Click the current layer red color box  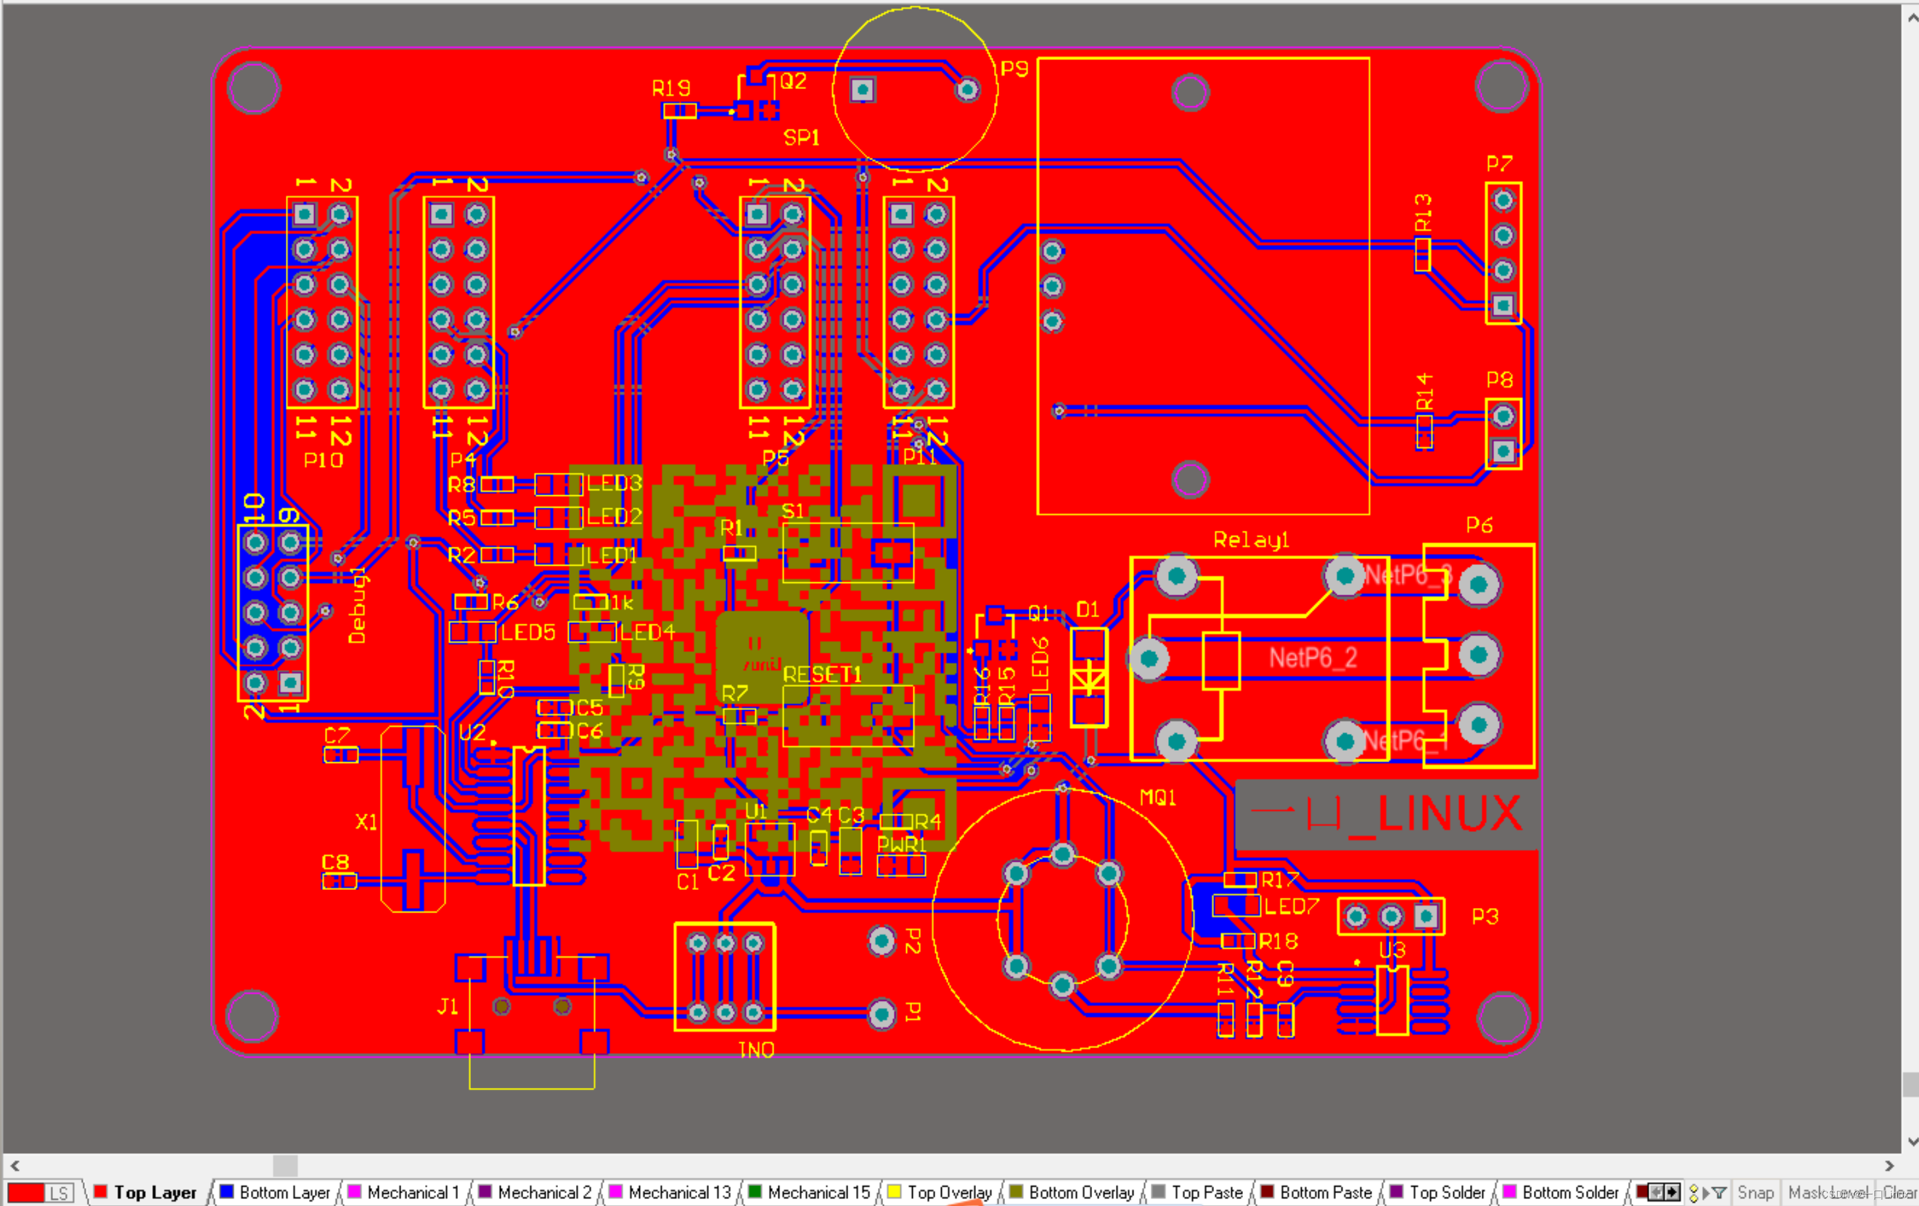pos(26,1192)
